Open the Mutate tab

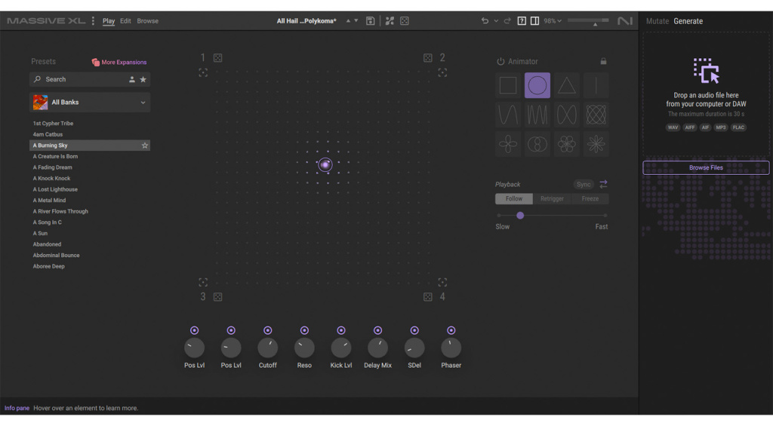(x=658, y=21)
